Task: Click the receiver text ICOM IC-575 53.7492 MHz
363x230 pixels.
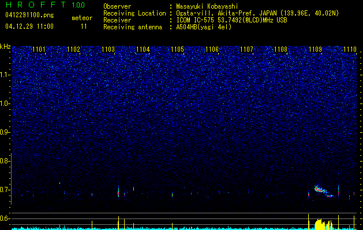Action: 231,20
